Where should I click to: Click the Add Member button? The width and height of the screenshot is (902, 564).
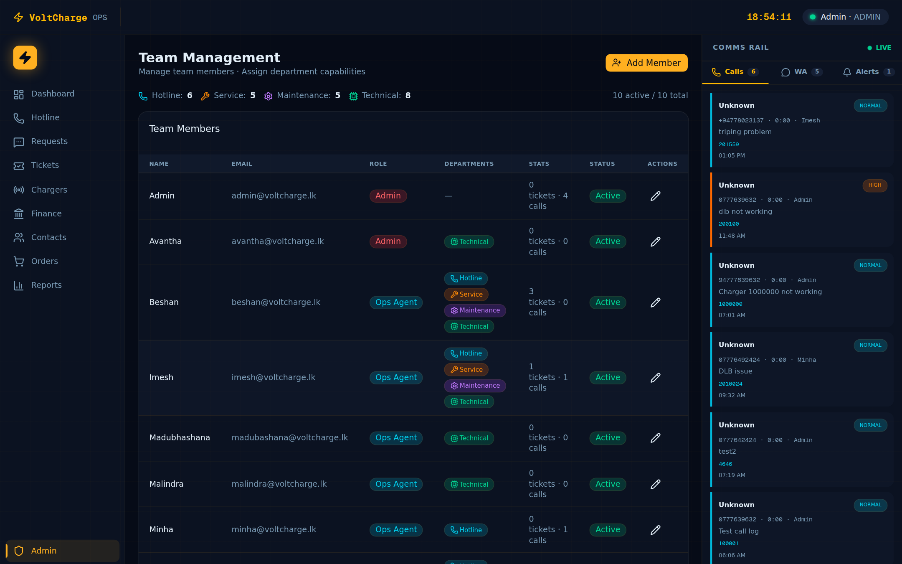[646, 63]
